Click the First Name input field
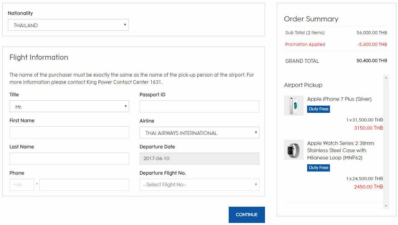Viewport: 398px width, 225px height. click(x=69, y=133)
